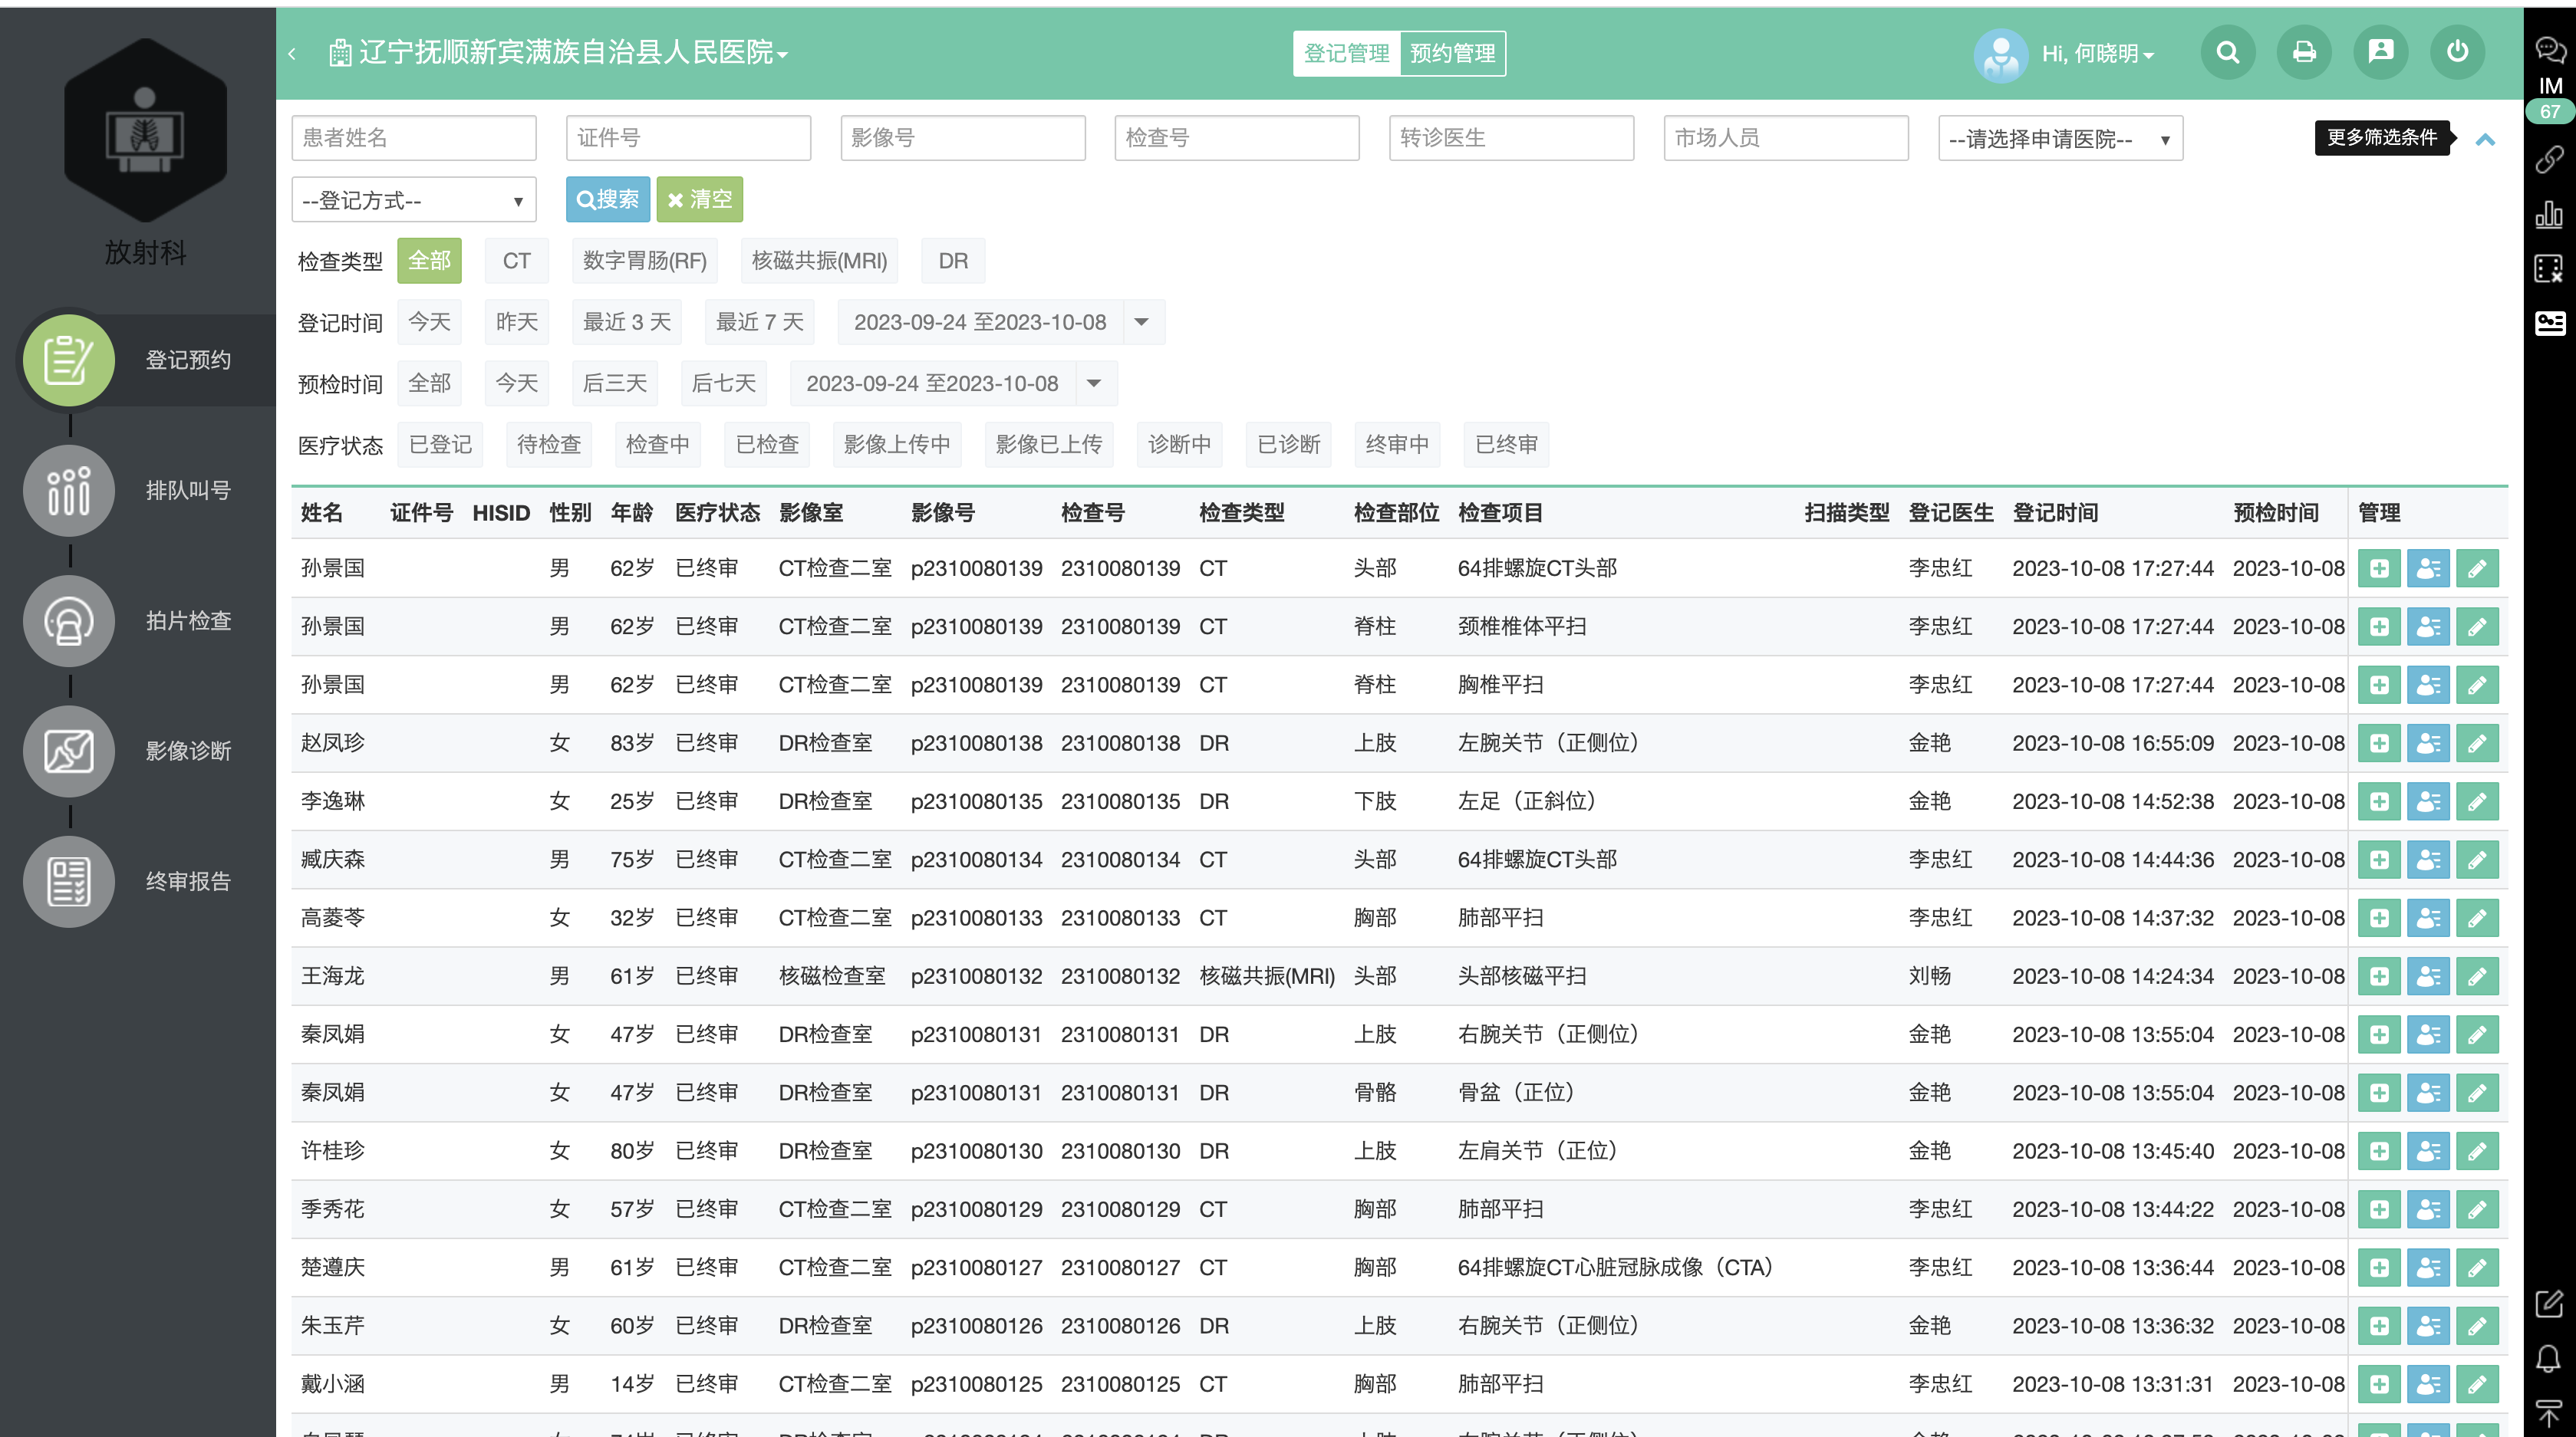
Task: Select CT exam type filter
Action: coord(516,261)
